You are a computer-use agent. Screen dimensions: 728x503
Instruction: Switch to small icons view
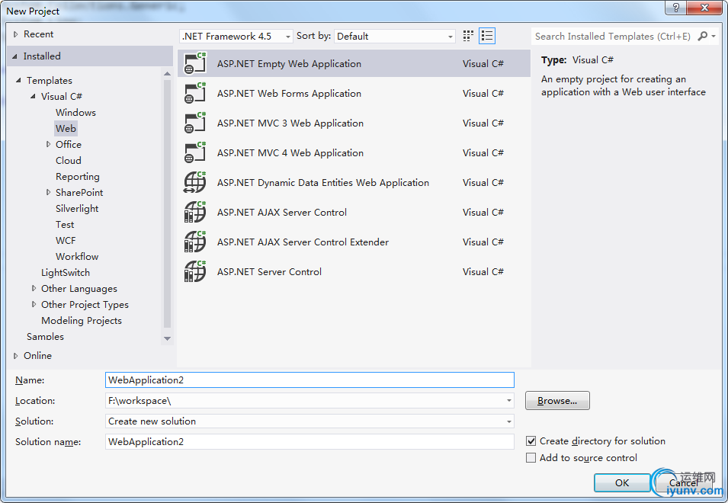point(468,36)
